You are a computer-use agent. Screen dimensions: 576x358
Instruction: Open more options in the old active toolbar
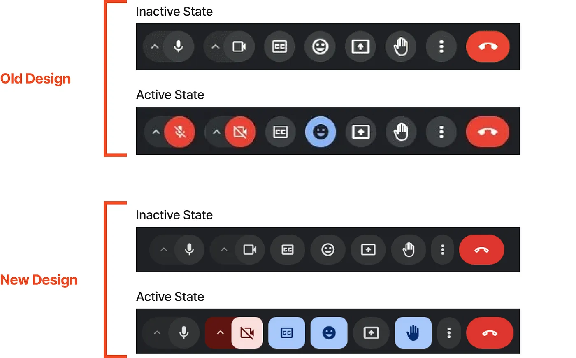click(441, 132)
